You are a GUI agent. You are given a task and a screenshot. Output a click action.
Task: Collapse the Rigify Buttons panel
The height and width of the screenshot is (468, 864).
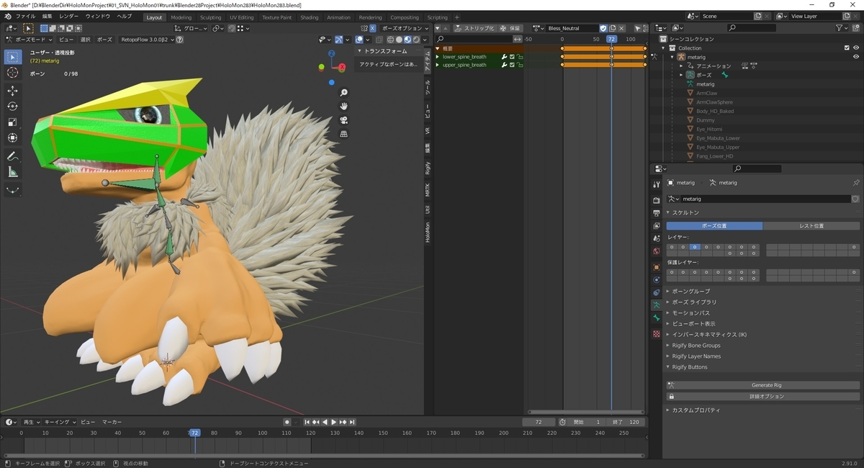[668, 366]
